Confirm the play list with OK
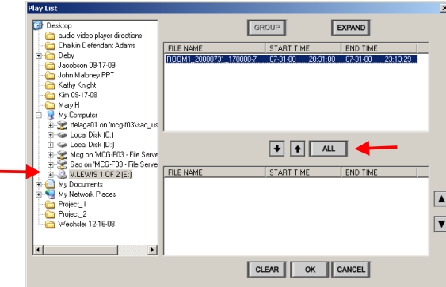This screenshot has width=446, height=287. click(x=310, y=270)
